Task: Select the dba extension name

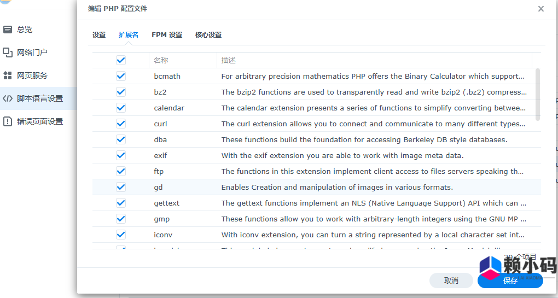Action: pos(160,139)
